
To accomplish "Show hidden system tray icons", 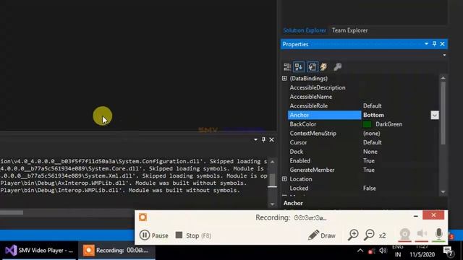I will tap(360, 251).
